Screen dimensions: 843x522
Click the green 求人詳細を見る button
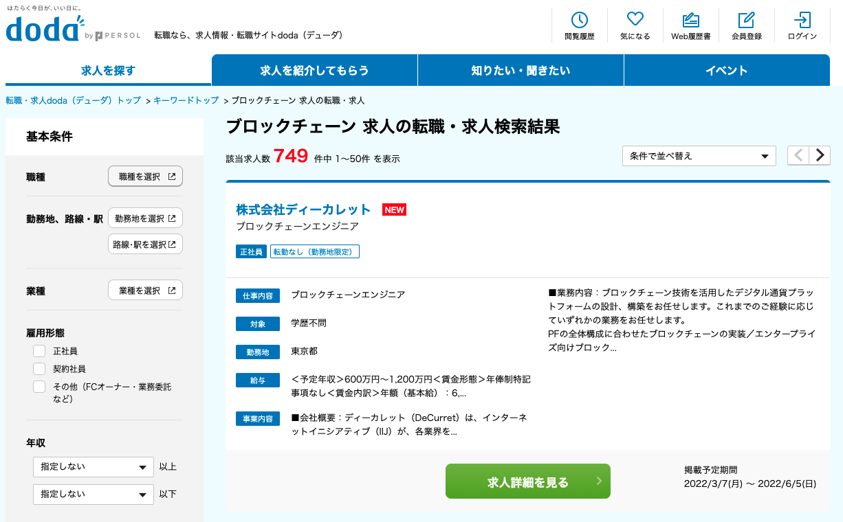pyautogui.click(x=528, y=481)
